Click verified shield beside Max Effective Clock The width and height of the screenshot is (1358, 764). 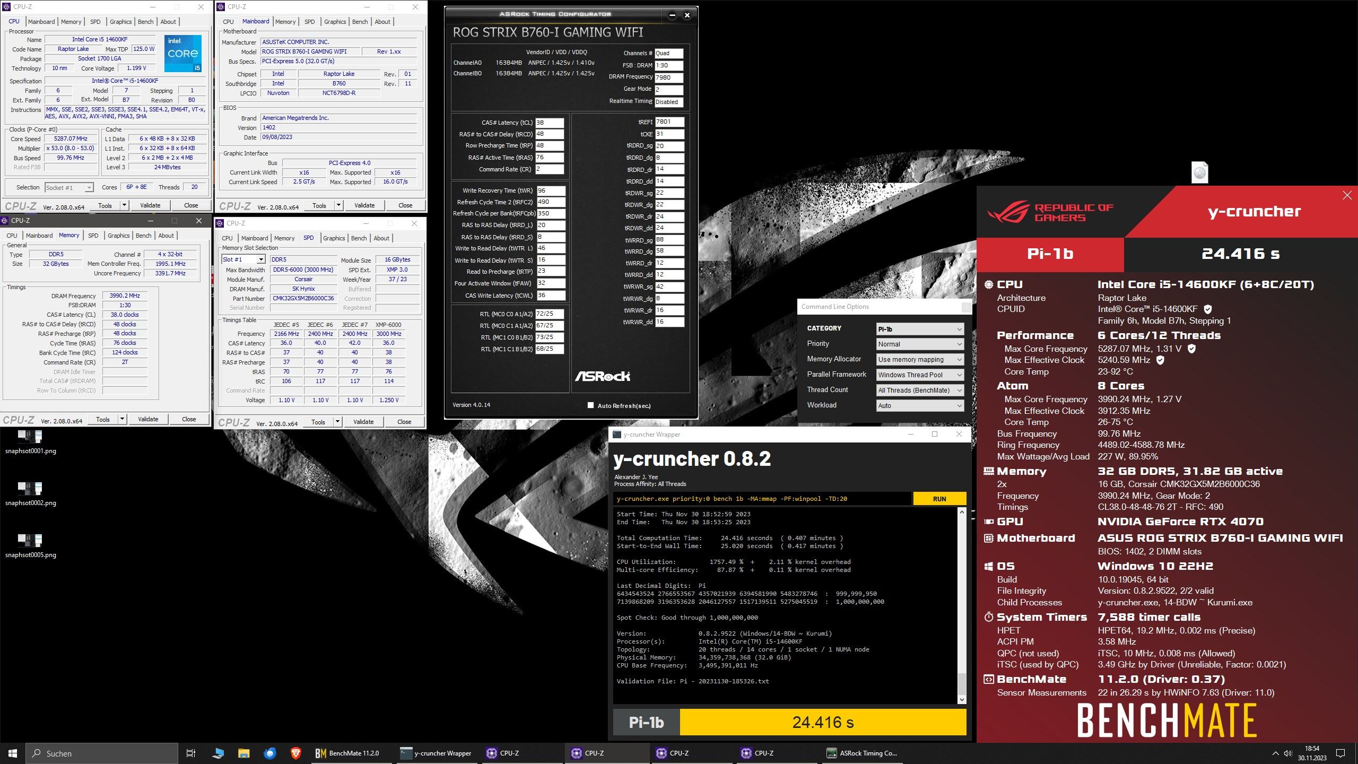pos(1160,360)
